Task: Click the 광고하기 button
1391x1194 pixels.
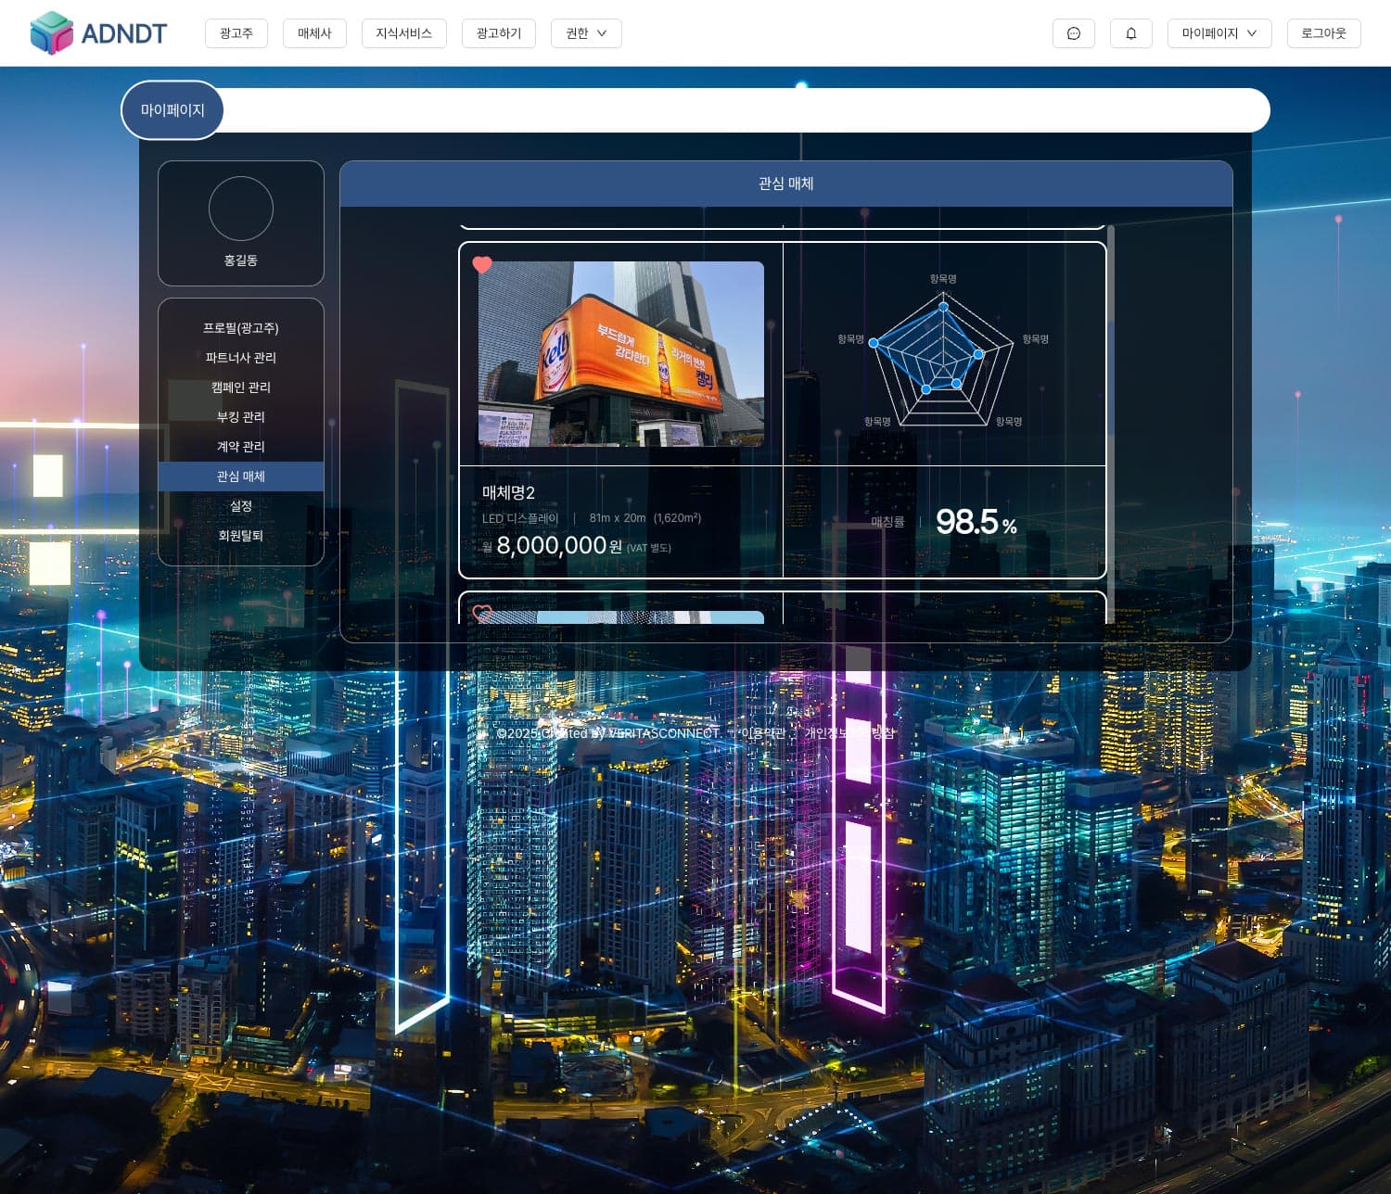Action: [498, 33]
